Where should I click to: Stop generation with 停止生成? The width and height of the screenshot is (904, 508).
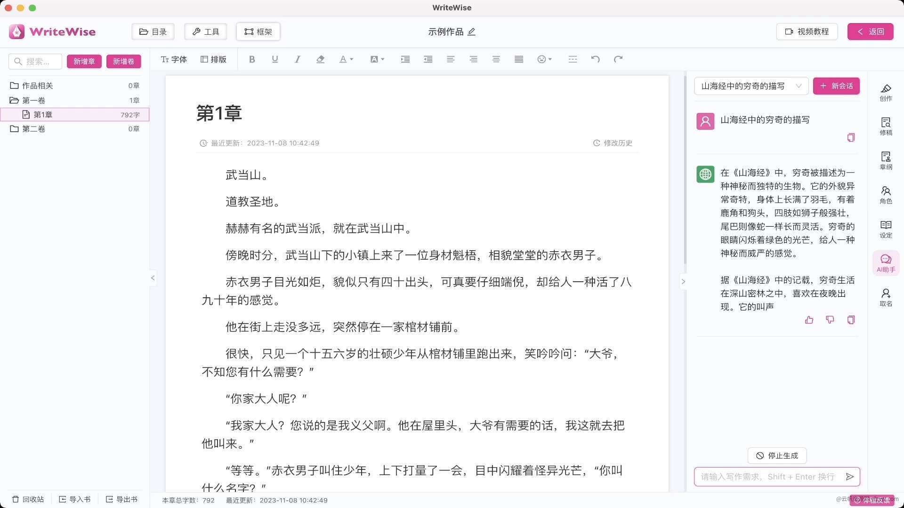point(777,455)
